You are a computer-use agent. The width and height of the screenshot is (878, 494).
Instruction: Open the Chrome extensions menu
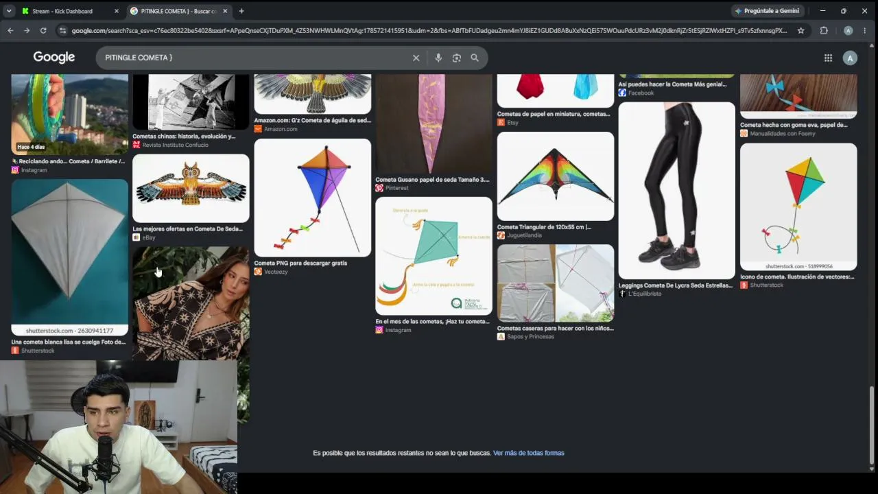824,30
